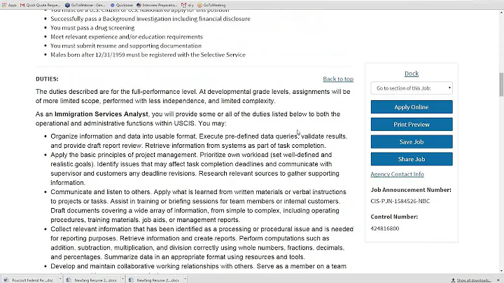The height and width of the screenshot is (283, 504).
Task: Click the DUTIES: section heading
Action: [x=47, y=78]
